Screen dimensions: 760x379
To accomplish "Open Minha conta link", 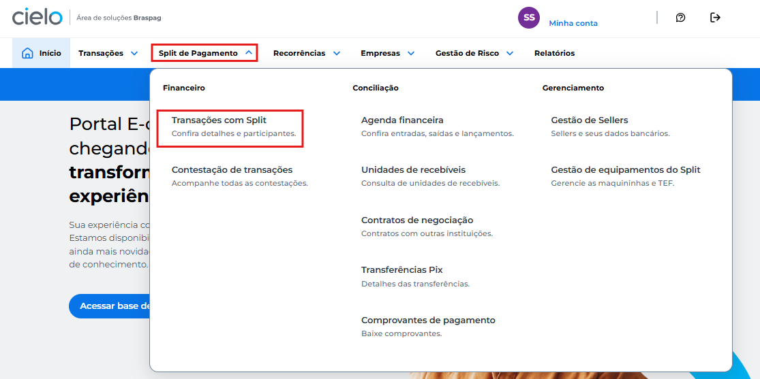I will (573, 23).
